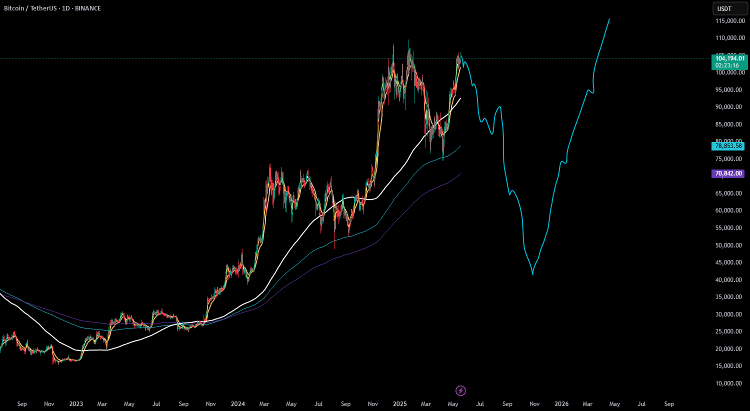Select the 50,000.00 price scale label
The height and width of the screenshot is (411, 750).
(728, 245)
